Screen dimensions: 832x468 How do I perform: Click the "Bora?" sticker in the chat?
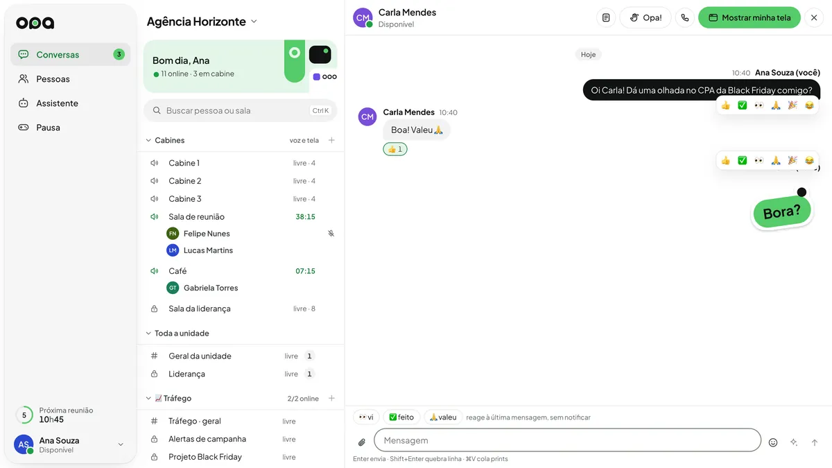point(782,211)
